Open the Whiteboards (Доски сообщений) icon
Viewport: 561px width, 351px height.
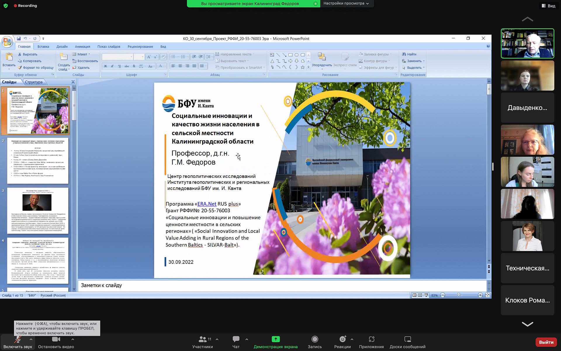point(408,339)
